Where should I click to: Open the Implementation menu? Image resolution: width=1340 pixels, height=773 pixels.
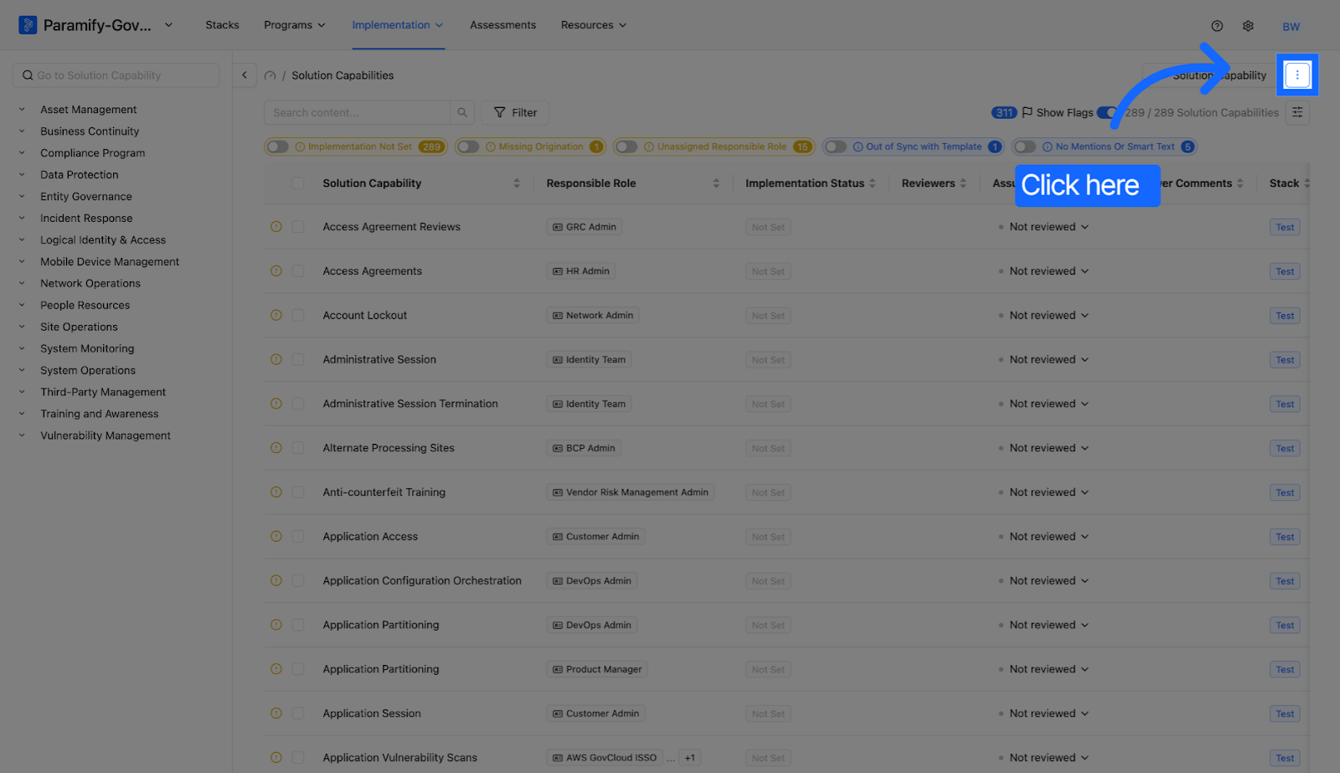[x=397, y=25]
